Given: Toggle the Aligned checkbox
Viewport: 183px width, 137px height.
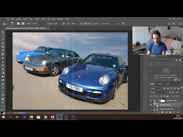Looking at the screenshot, I should [85, 24].
